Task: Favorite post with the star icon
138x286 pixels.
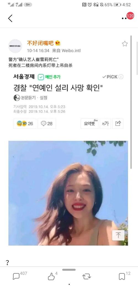Action: [x=125, y=44]
